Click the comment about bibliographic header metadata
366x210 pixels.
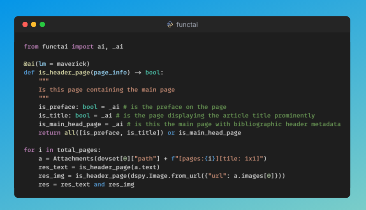point(234,124)
